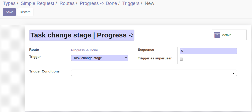Click the Trigger Conditions label
The width and height of the screenshot is (252, 112).
point(44,71)
